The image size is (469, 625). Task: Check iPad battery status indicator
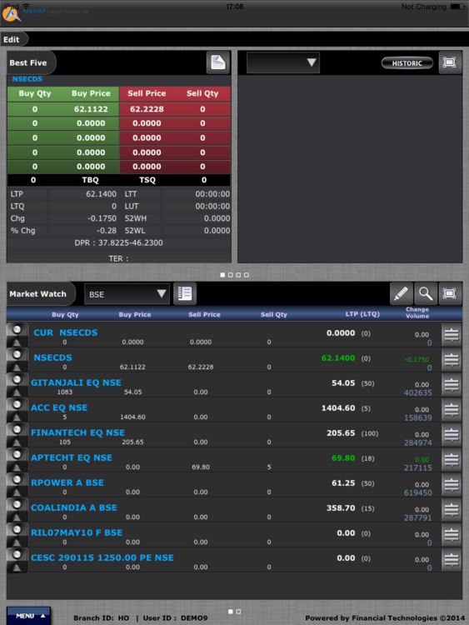pos(458,7)
